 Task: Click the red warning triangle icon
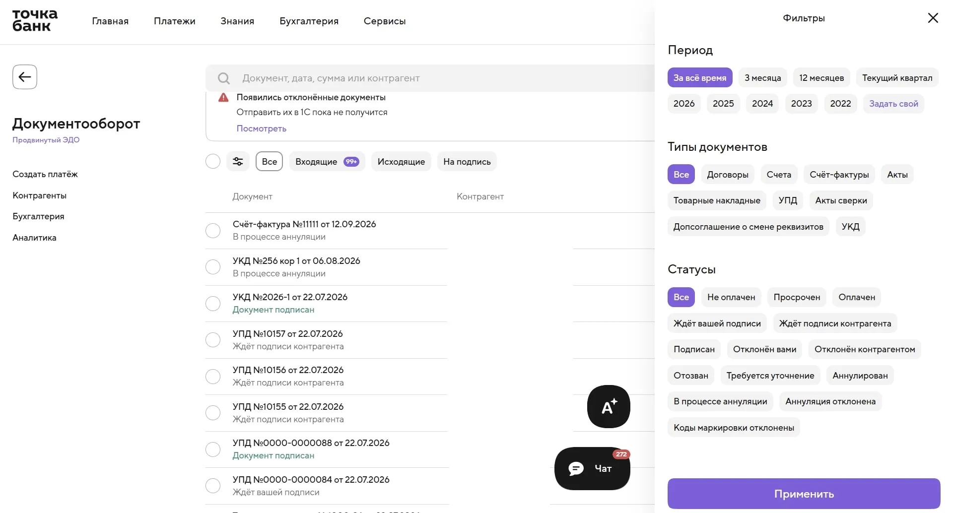coord(223,97)
